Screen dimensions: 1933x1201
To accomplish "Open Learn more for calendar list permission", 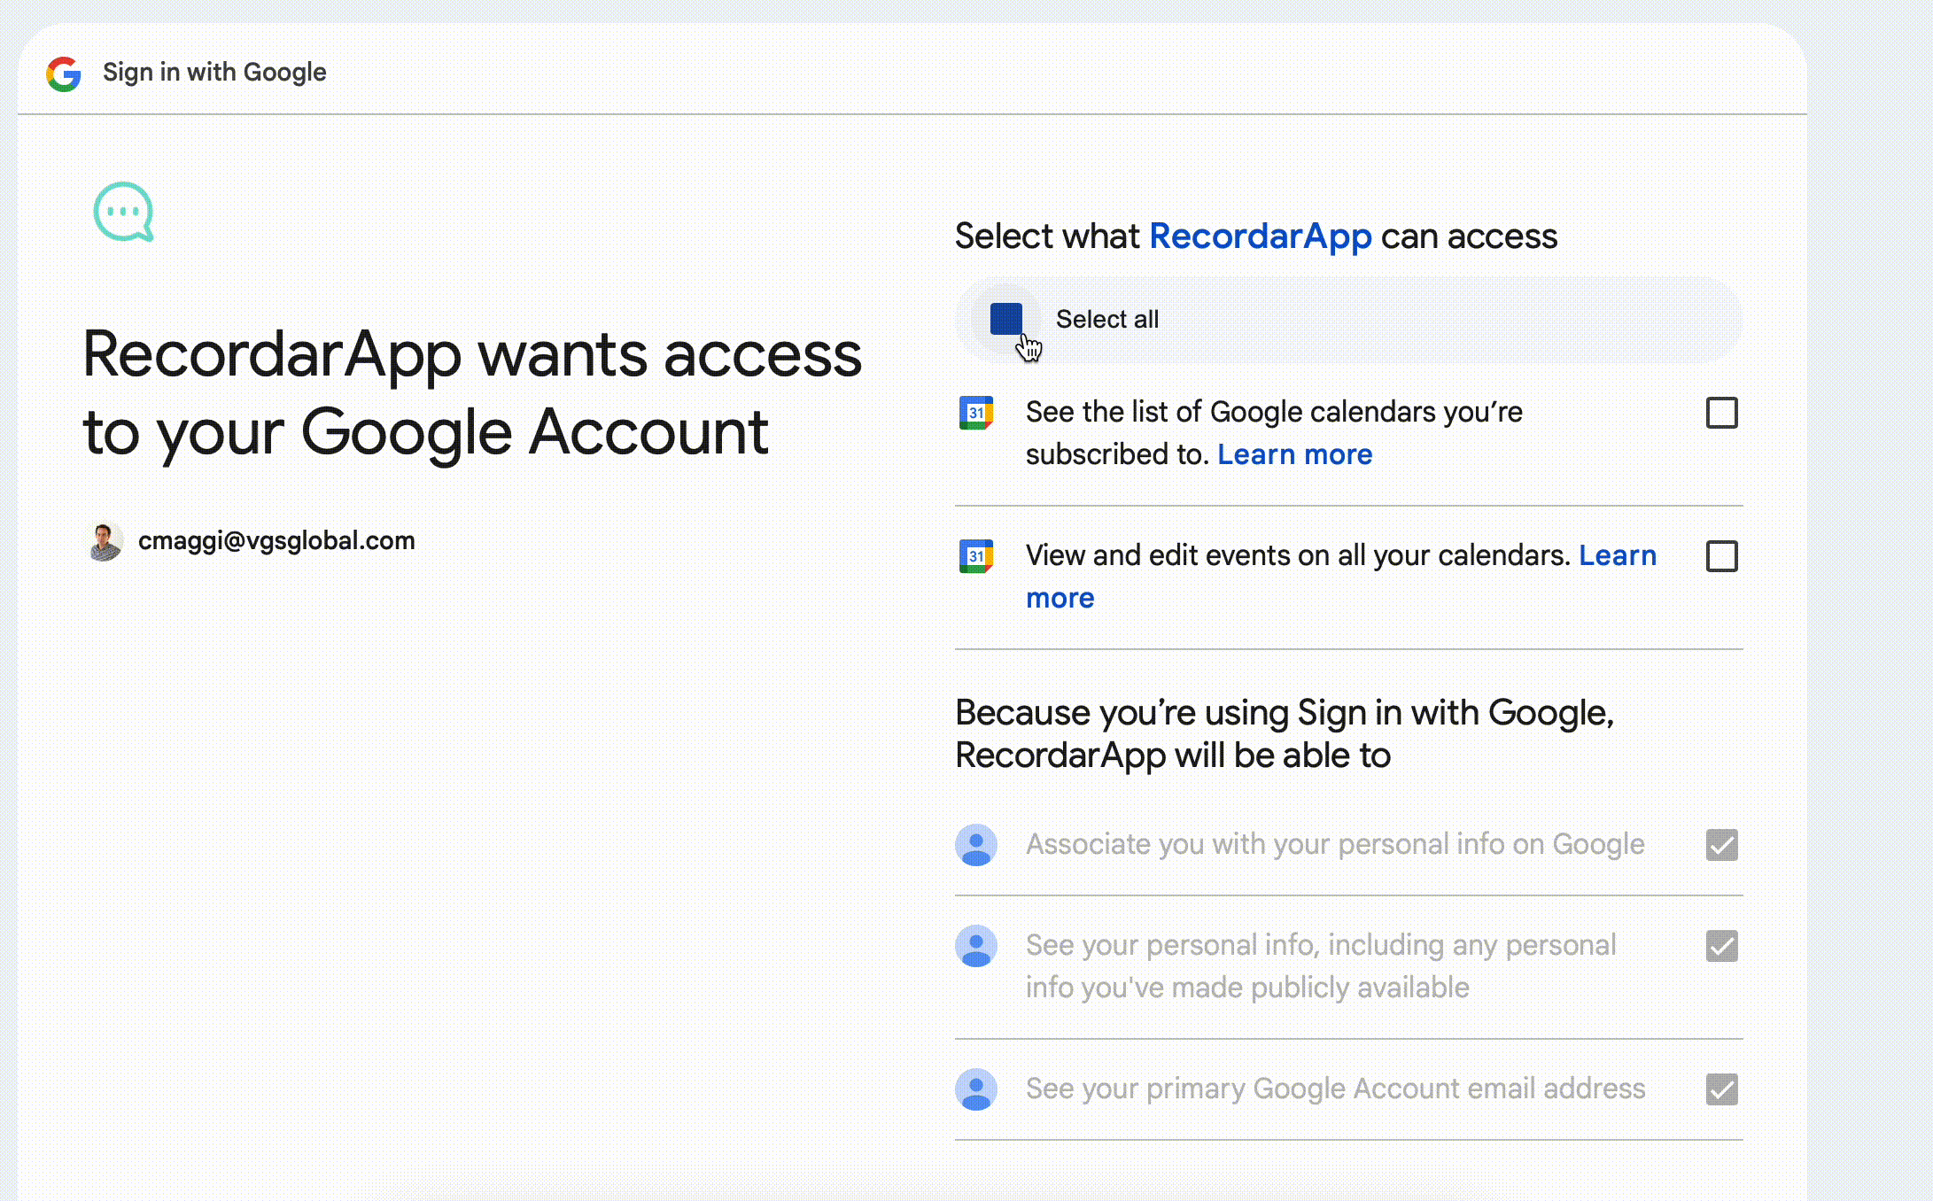I will [1294, 454].
